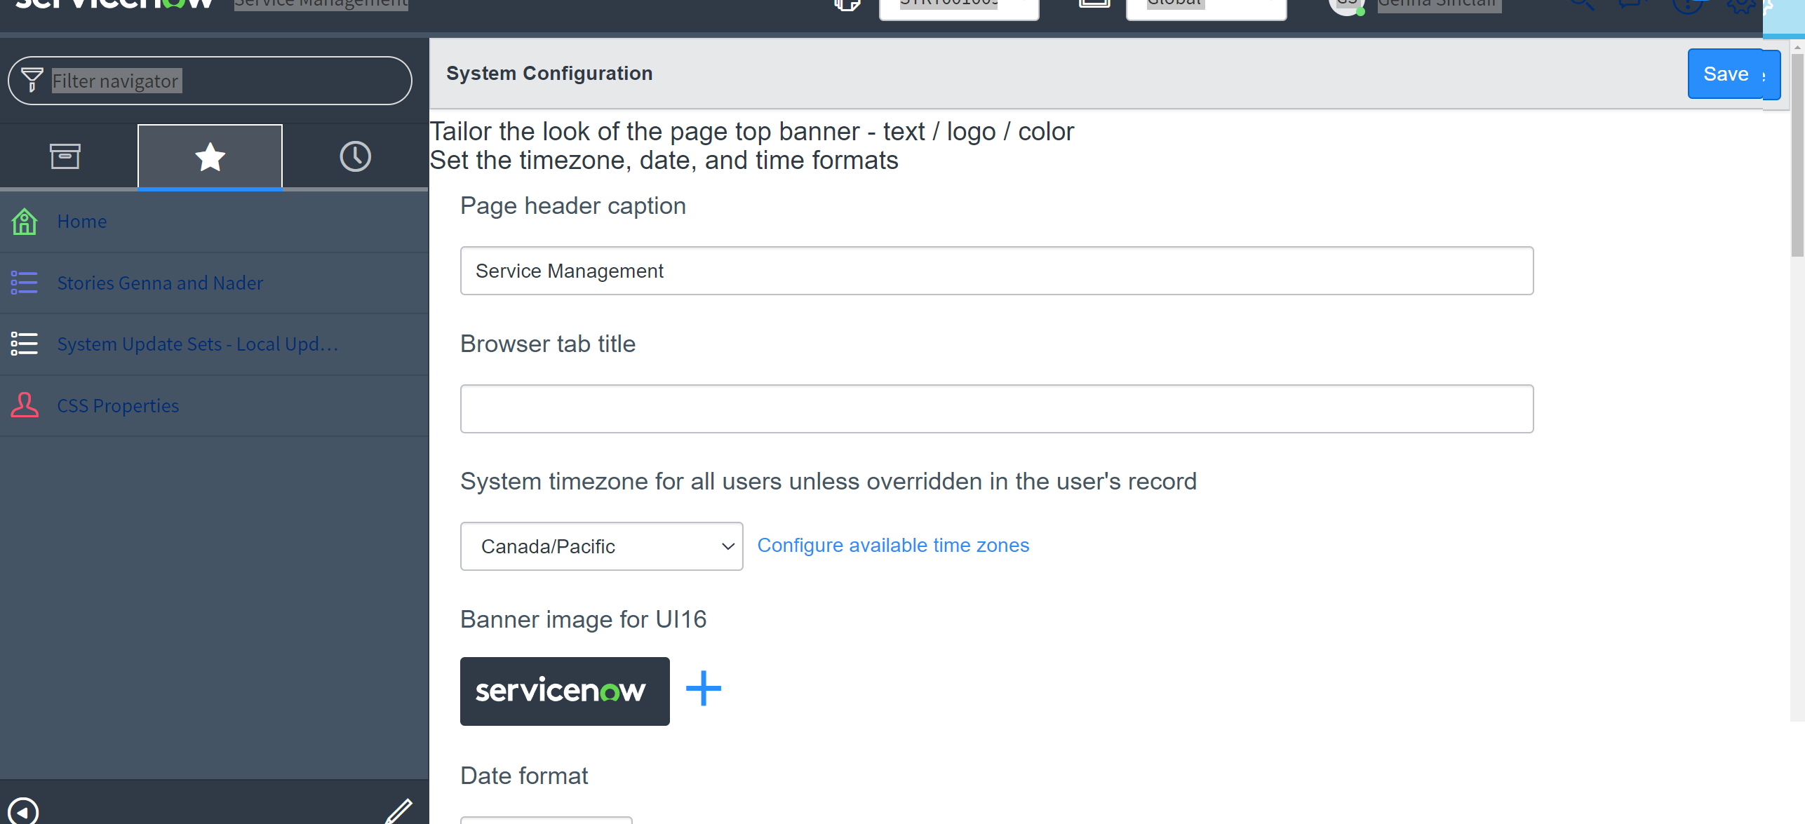Click the Home house icon

coord(25,222)
